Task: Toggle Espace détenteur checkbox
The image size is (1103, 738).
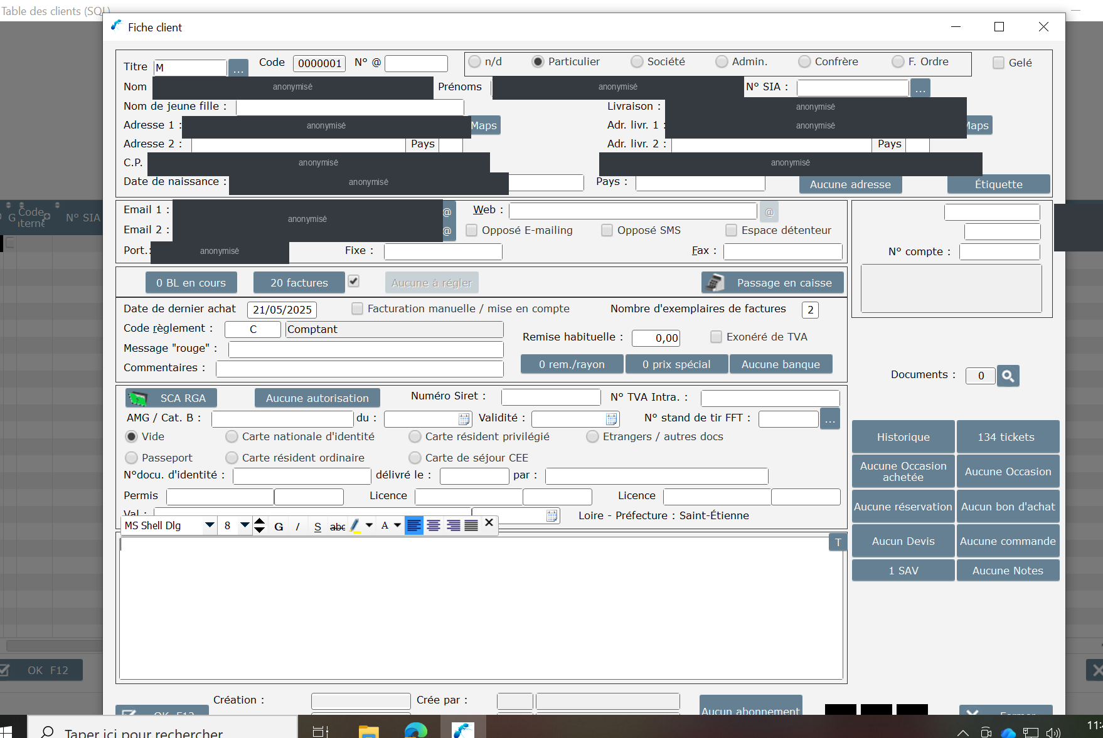Action: 731,230
